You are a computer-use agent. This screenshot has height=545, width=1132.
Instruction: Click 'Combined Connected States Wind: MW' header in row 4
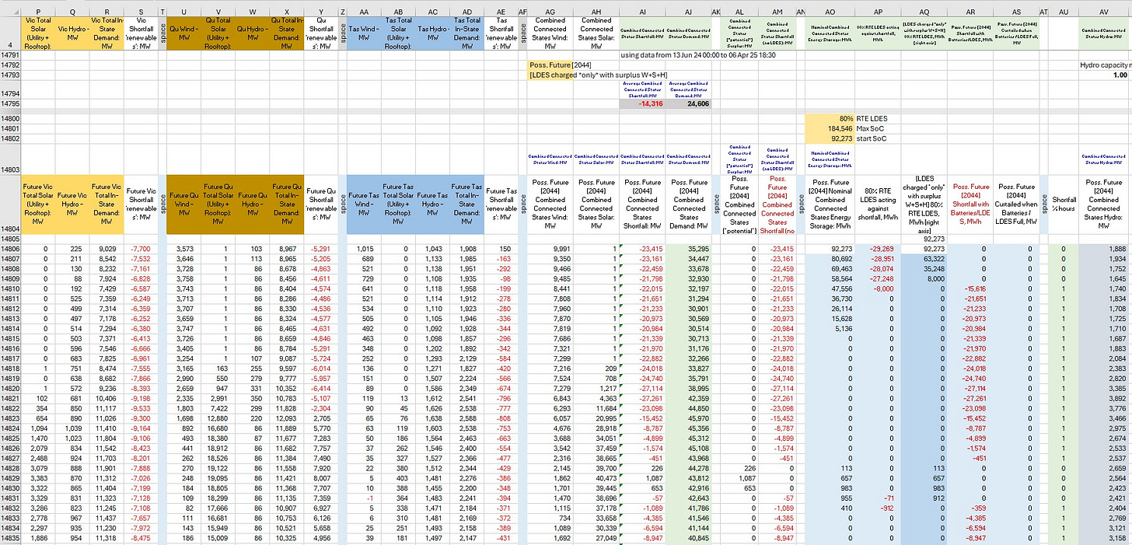pyautogui.click(x=550, y=34)
